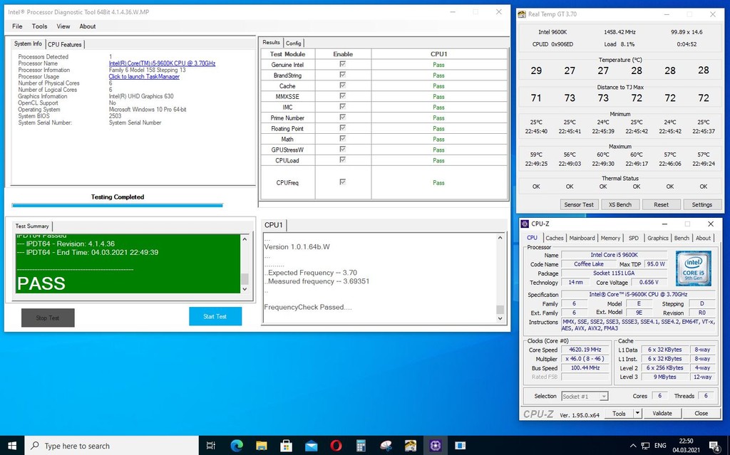Launch Microsoft Store from the taskbar
Image resolution: width=730 pixels, height=455 pixels.
(x=286, y=446)
